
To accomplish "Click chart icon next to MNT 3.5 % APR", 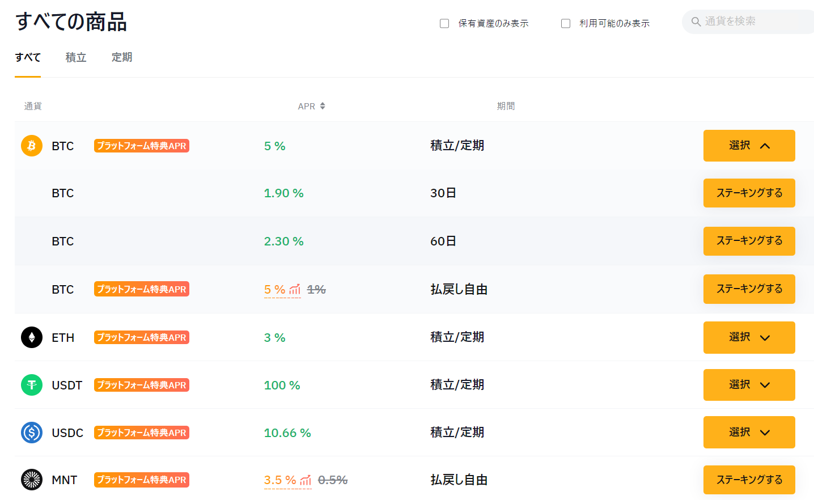I will coord(306,480).
